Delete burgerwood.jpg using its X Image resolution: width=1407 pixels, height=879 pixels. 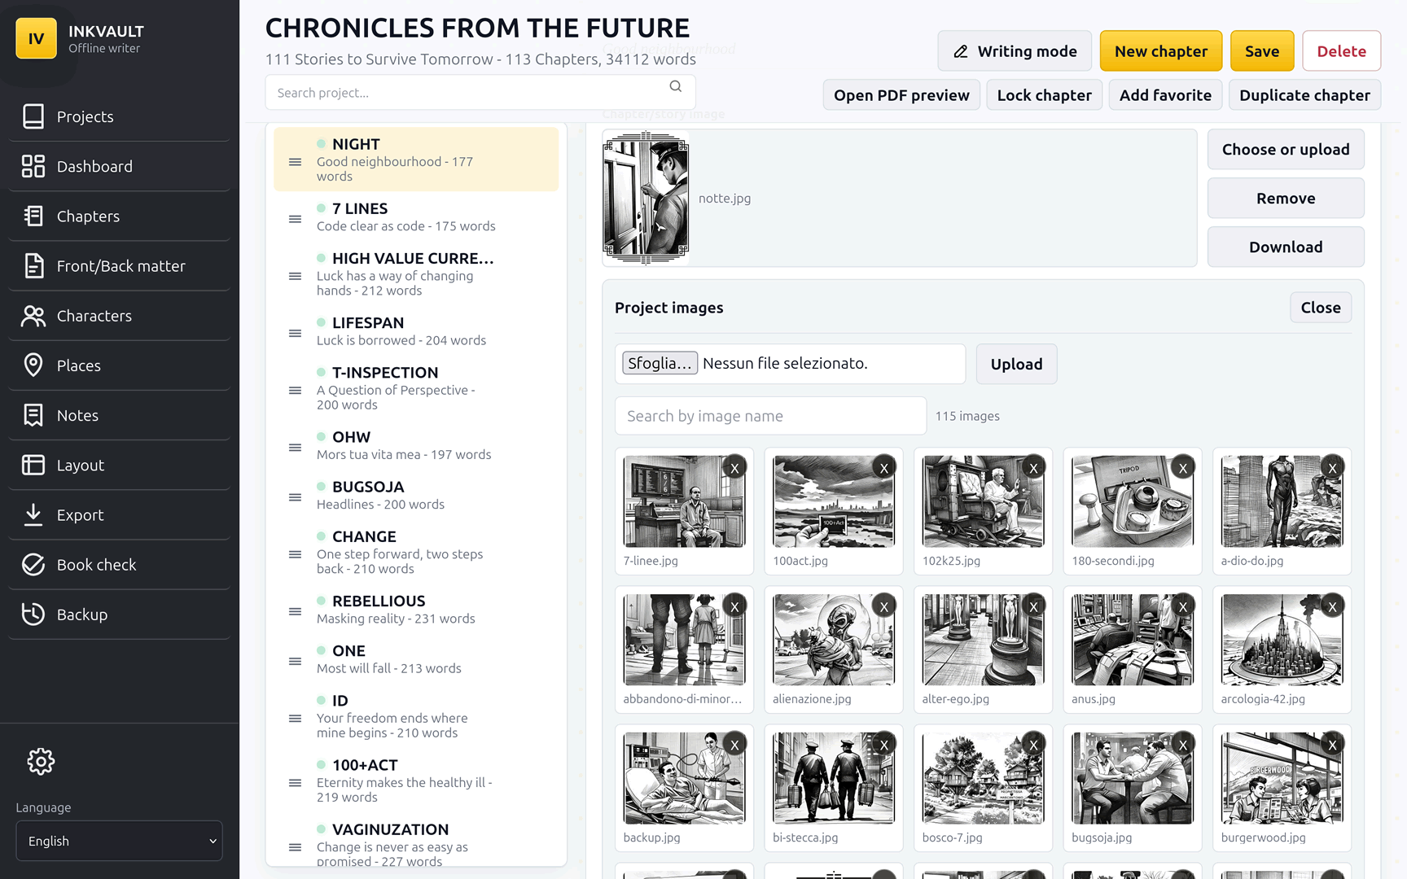click(1332, 744)
